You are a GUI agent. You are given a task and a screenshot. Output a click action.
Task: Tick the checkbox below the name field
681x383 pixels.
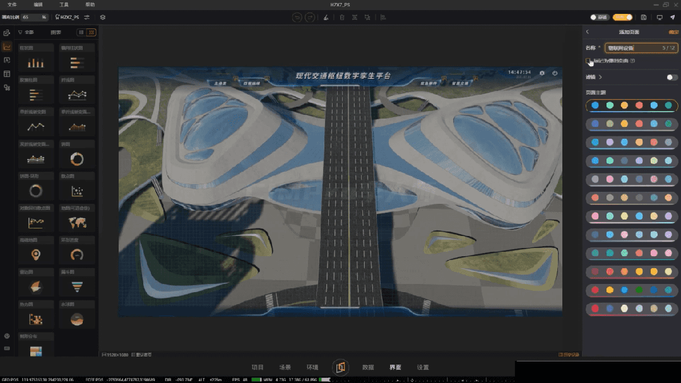588,61
